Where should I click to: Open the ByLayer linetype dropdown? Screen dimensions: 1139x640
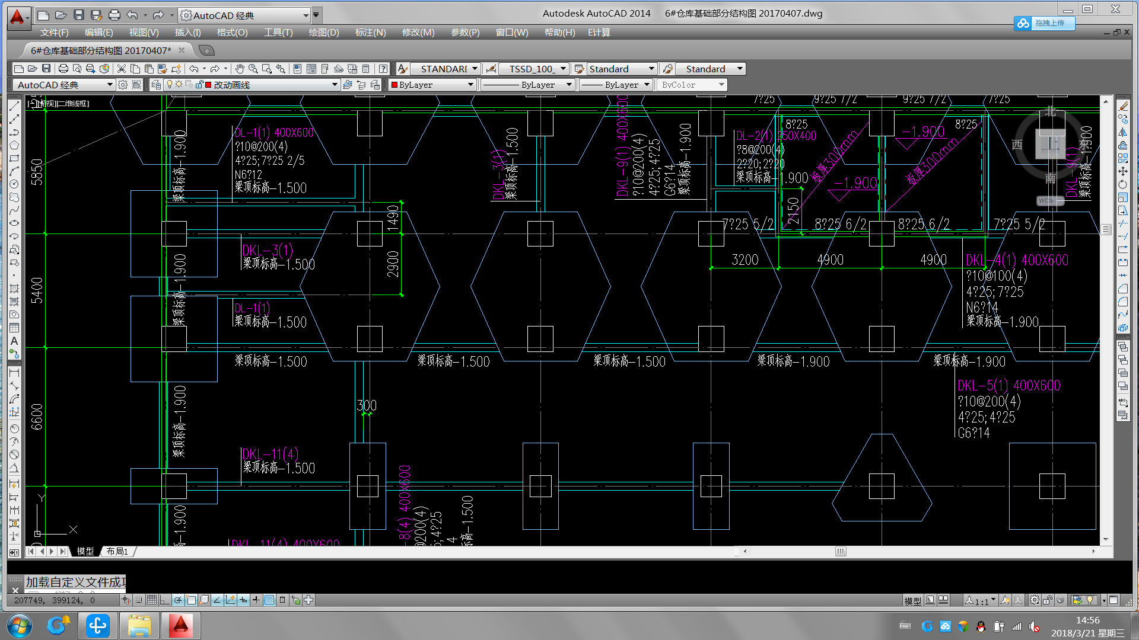coord(527,85)
